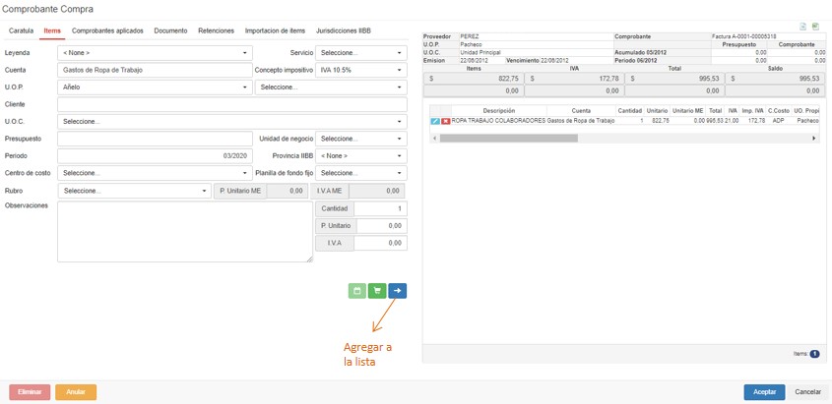Open the Centro de costo dropdown
This screenshot has height=404, width=832.
click(155, 173)
